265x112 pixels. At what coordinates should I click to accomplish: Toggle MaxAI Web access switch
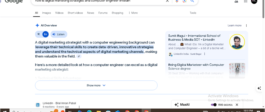pos(214,105)
